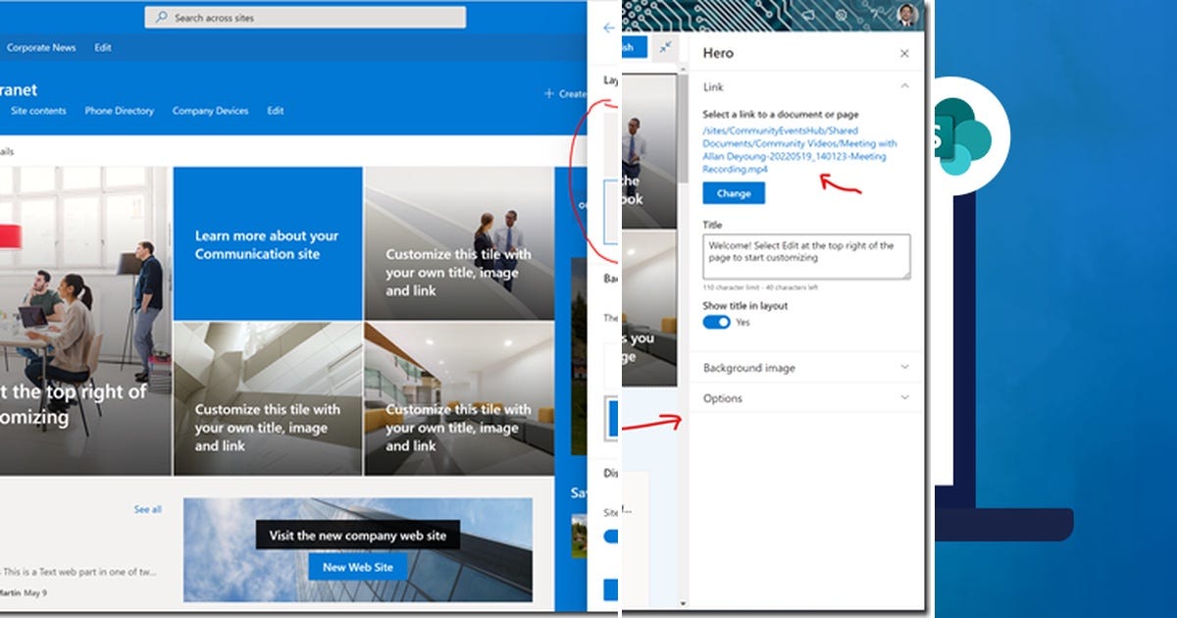Click the megaphone announcements icon
The width and height of the screenshot is (1177, 618).
808,15
